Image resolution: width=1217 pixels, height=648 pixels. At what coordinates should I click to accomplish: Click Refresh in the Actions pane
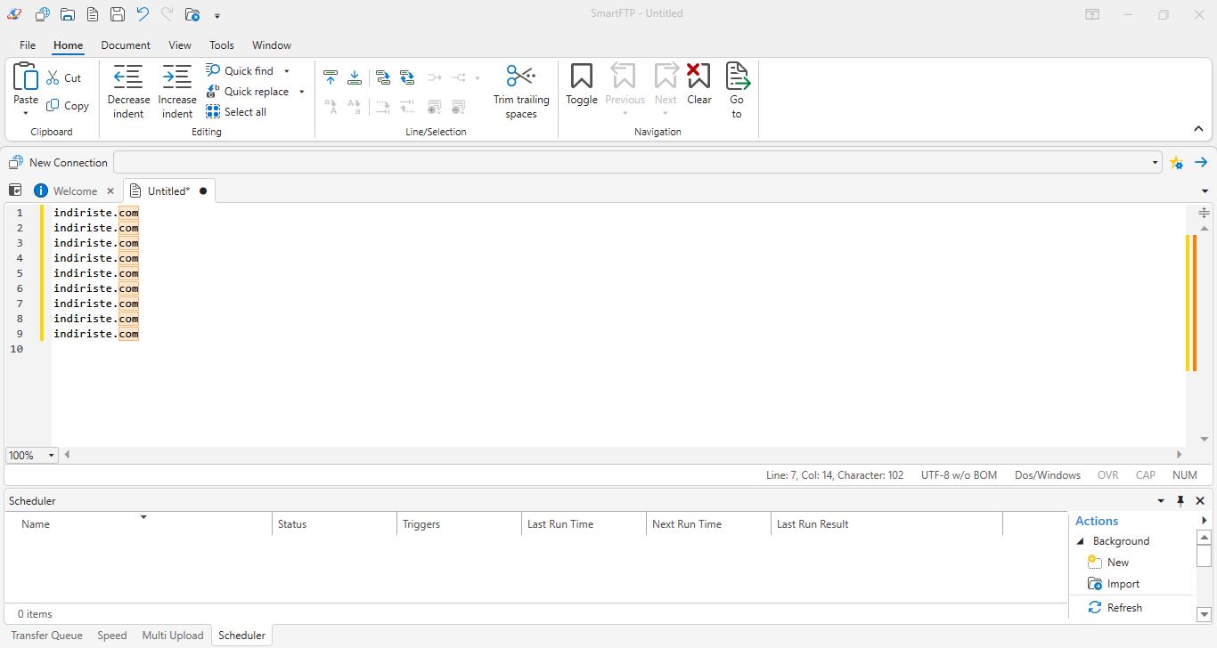pyautogui.click(x=1115, y=608)
